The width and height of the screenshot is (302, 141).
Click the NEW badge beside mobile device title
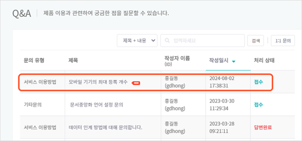(x=136, y=83)
